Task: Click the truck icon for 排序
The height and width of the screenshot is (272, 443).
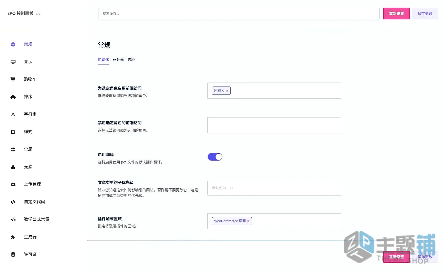Action: (x=13, y=97)
